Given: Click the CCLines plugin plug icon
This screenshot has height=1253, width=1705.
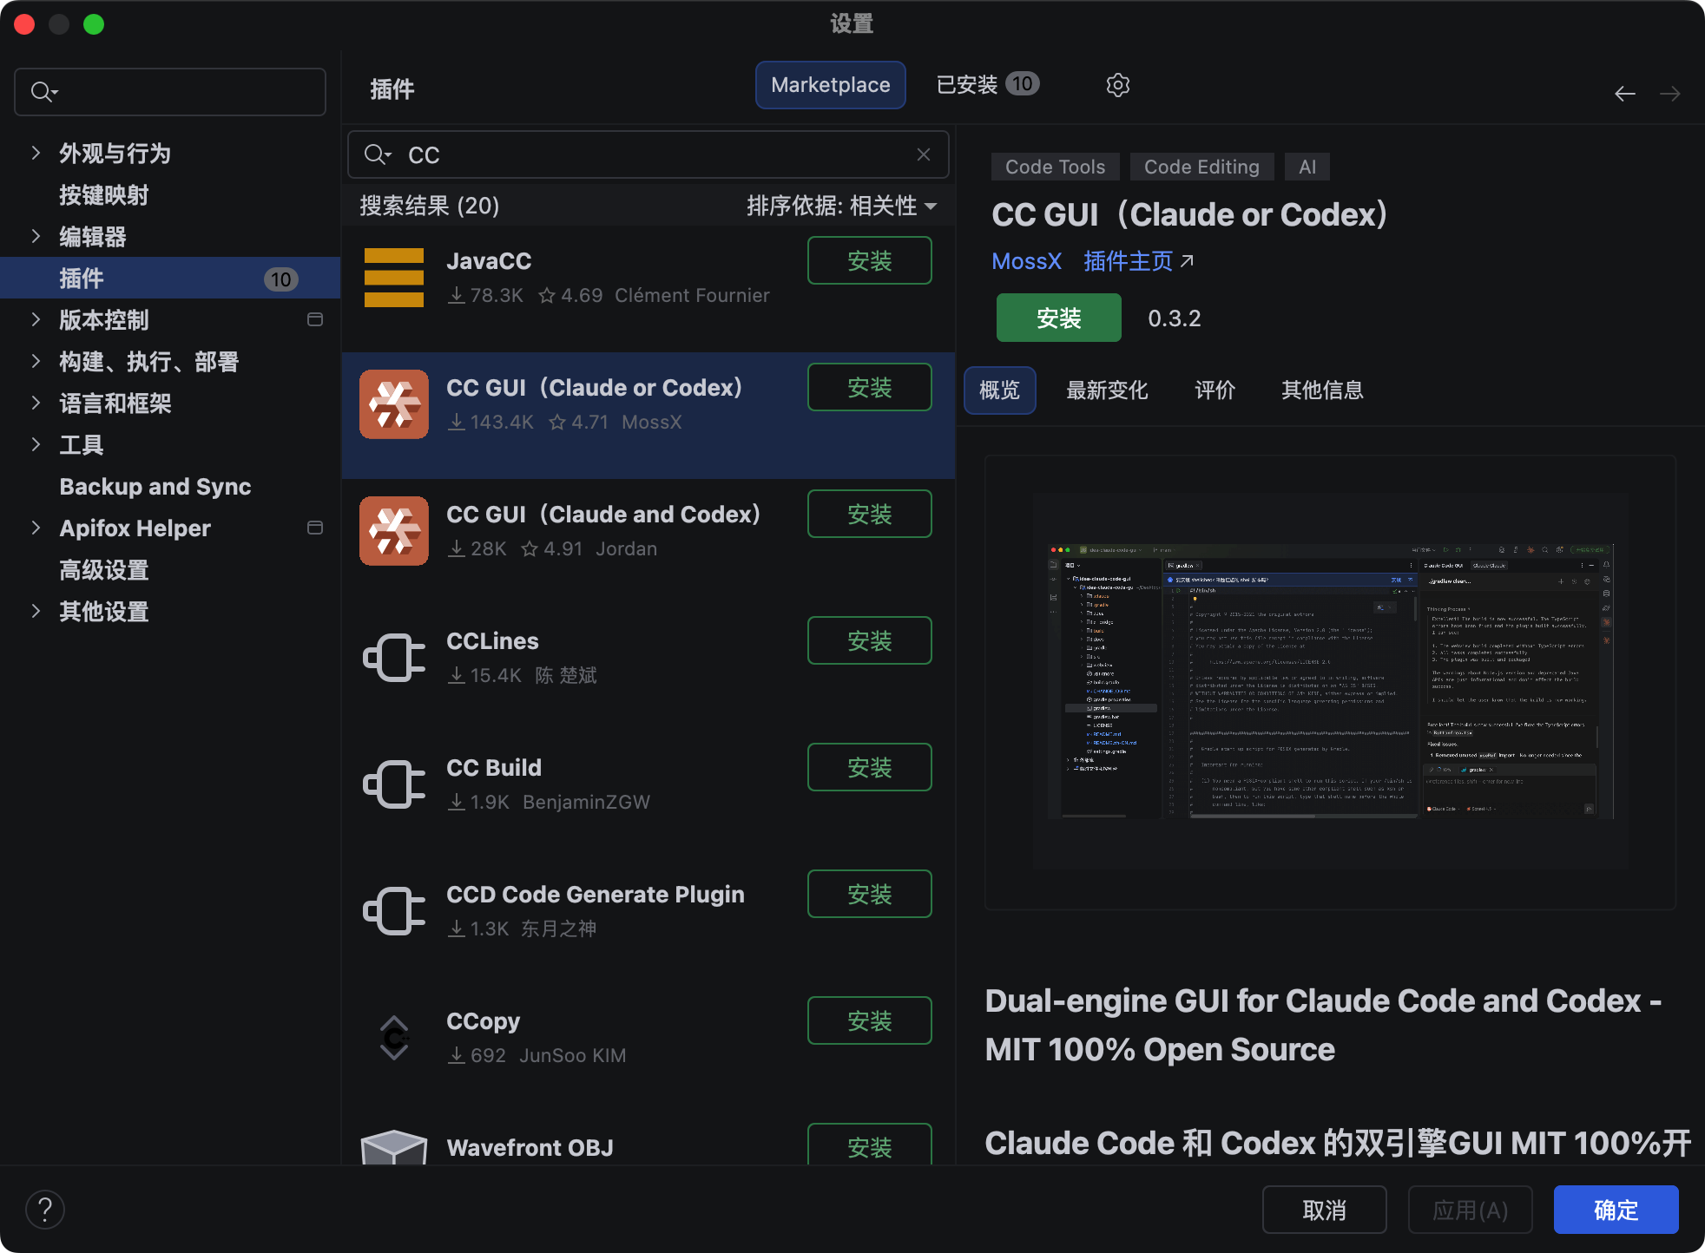Looking at the screenshot, I should coord(393,658).
